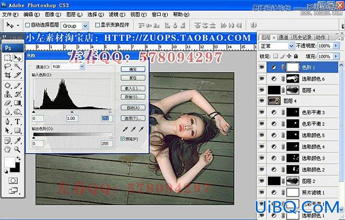The image size is (345, 220).
Task: Hide the 图层 2 layer
Action: click(262, 181)
